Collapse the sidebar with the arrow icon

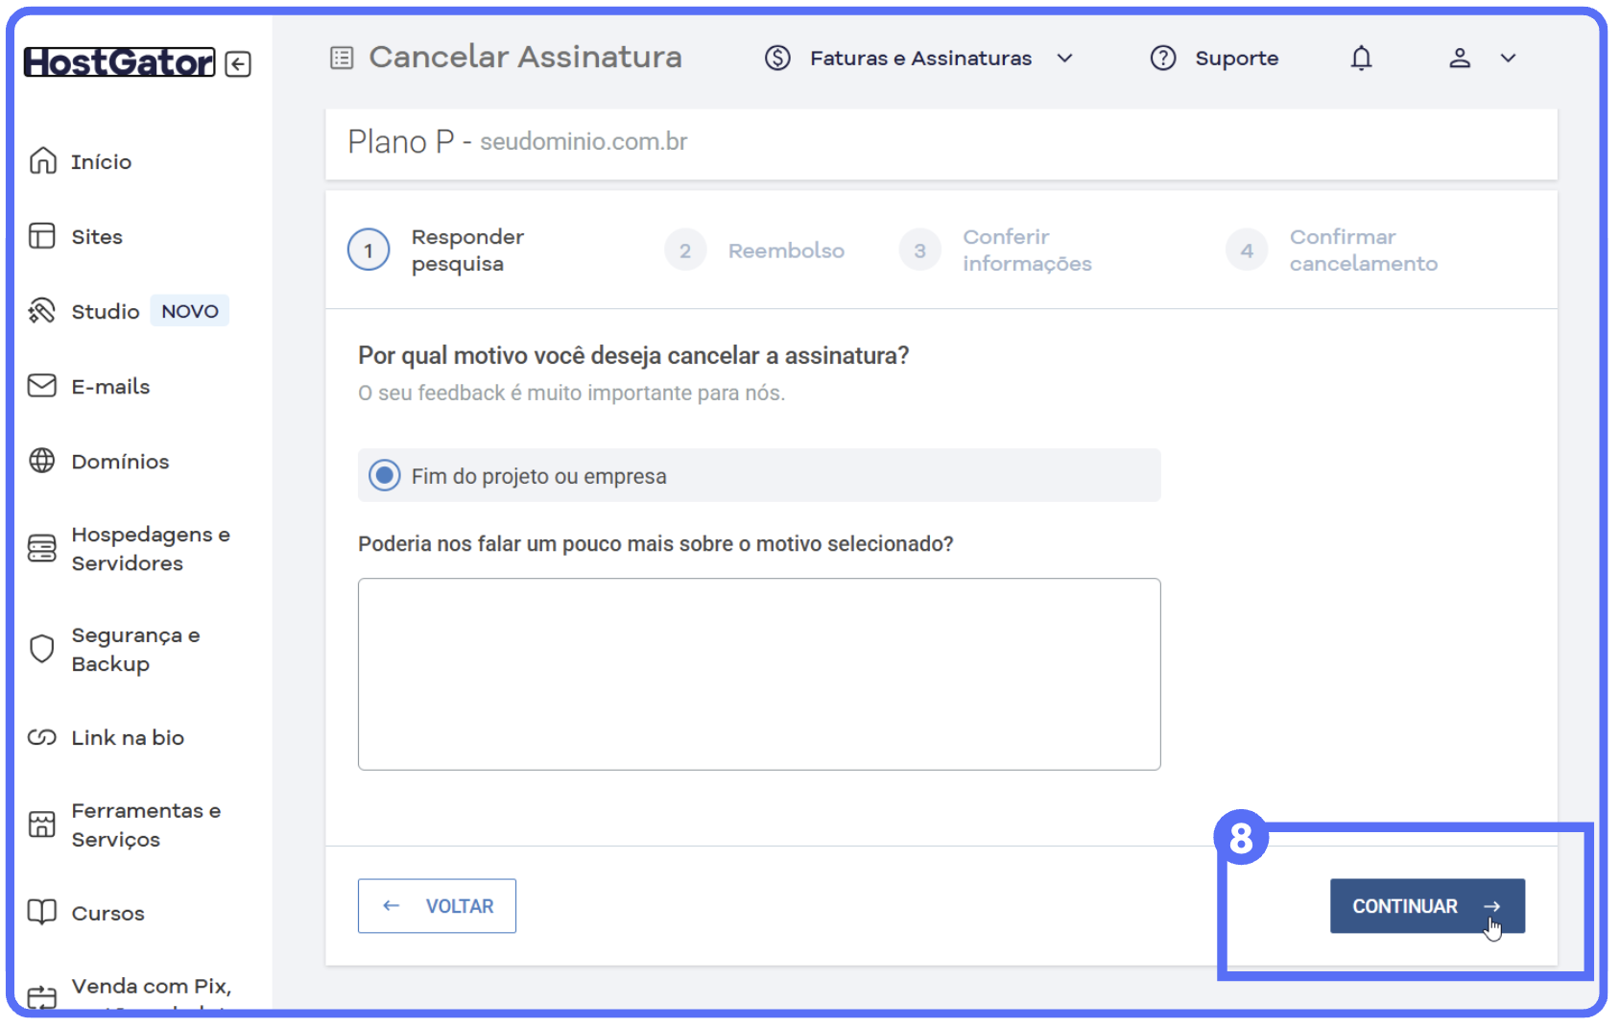[238, 64]
